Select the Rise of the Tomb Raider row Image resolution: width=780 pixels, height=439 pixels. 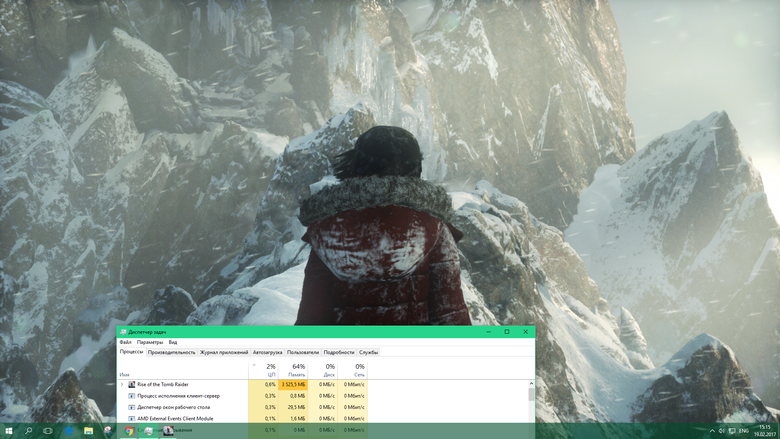pos(242,385)
